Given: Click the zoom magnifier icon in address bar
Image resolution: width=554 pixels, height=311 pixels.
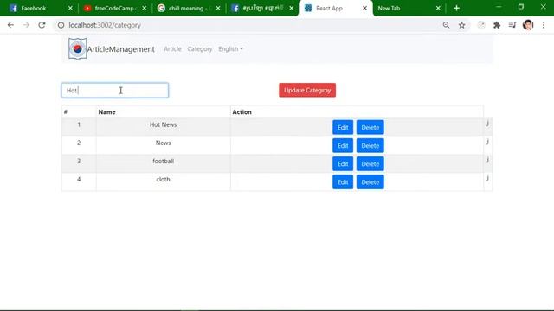Looking at the screenshot, I should [x=447, y=25].
